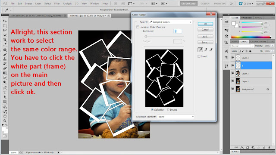Screen dimensions: 276x155
Task: Open the Mini Bridge panel icon
Action: coord(226,22)
